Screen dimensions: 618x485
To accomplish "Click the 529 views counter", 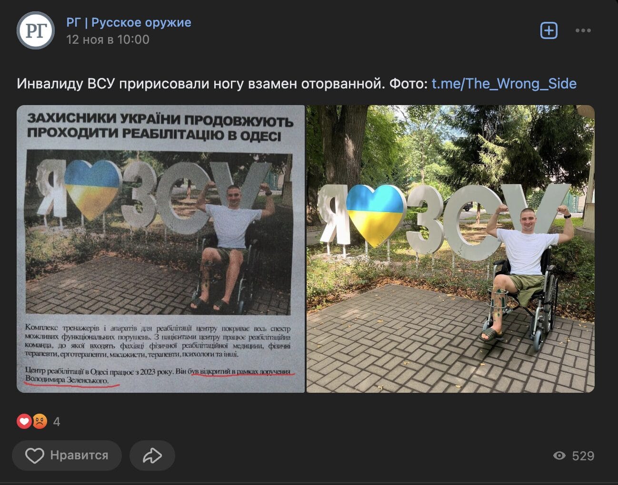I will [x=583, y=456].
